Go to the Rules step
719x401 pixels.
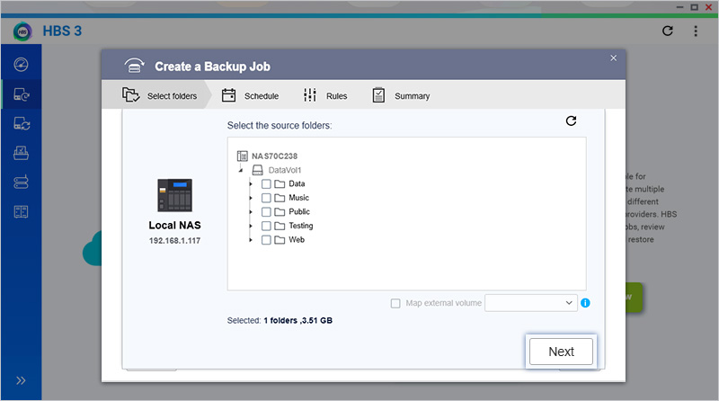pyautogui.click(x=325, y=95)
